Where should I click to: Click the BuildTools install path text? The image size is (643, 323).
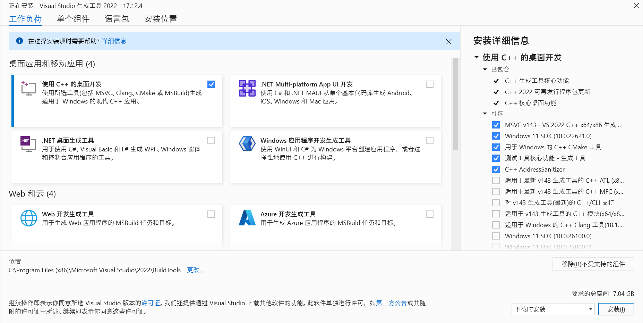tap(95, 270)
